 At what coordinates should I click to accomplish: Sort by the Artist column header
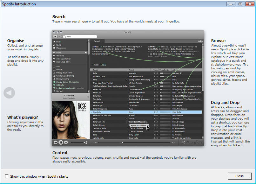139,70
